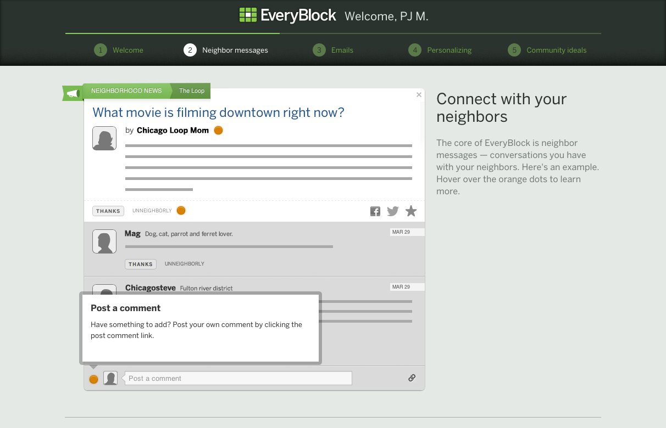666x428 pixels.
Task: Click orange dot beside main post UNNEIGHBORLY
Action: coord(181,211)
